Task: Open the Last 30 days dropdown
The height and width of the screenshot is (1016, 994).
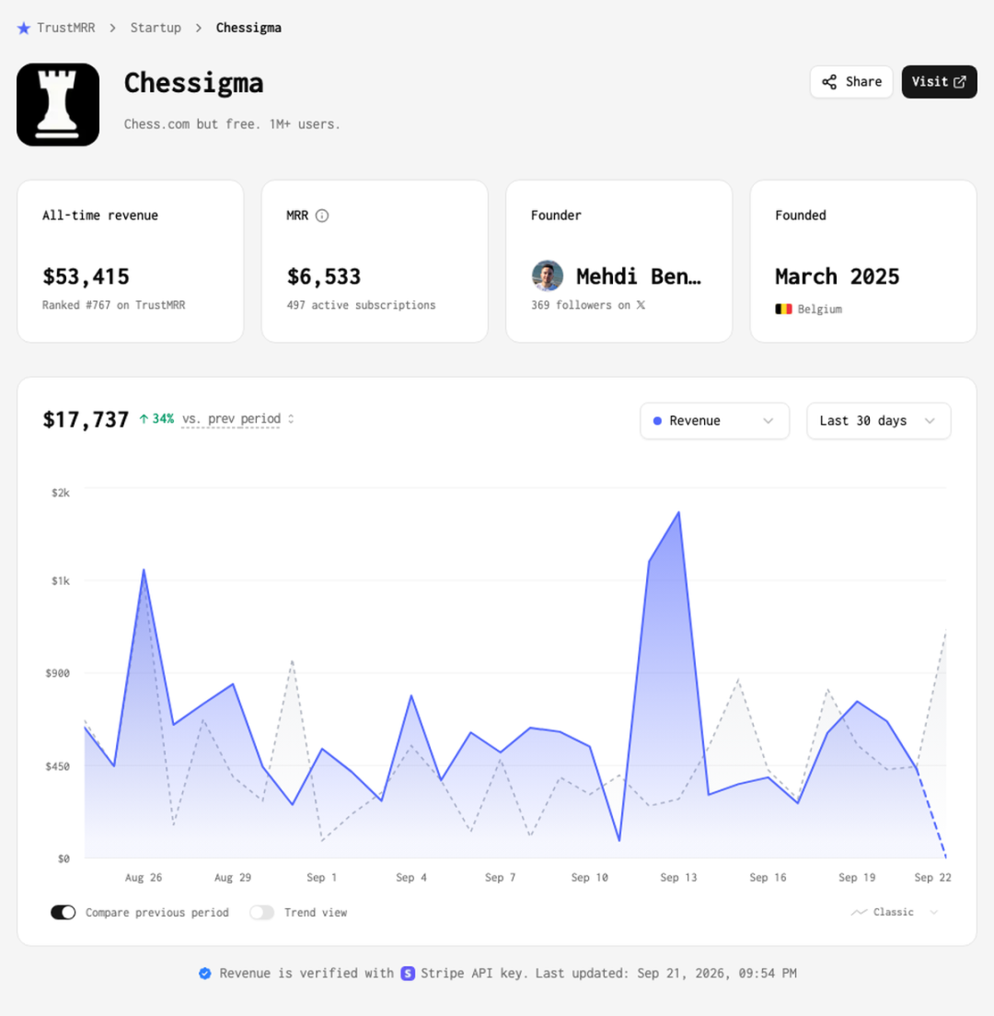Action: coord(879,421)
